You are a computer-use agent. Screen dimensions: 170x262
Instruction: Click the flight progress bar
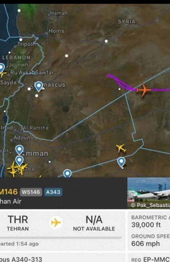(x=61, y=237)
